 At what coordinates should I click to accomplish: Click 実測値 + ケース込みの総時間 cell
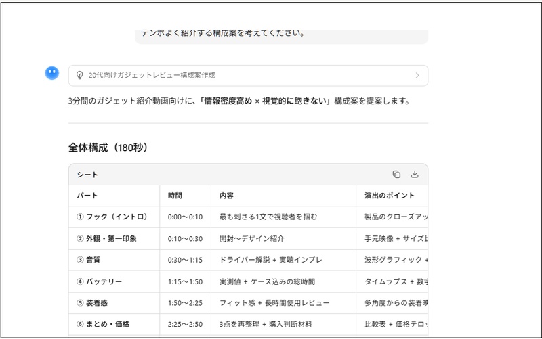tap(283, 281)
